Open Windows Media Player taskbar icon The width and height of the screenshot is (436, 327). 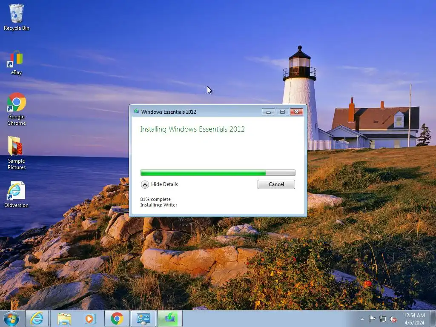pyautogui.click(x=90, y=318)
